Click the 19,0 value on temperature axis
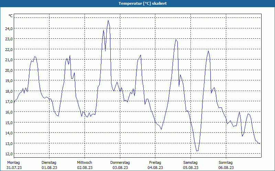 (9, 81)
